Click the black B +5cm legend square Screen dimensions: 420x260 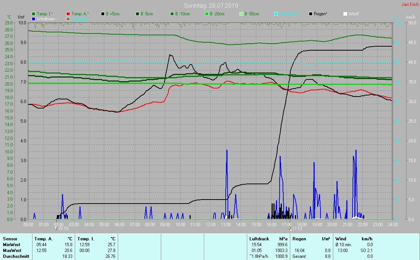(x=103, y=14)
